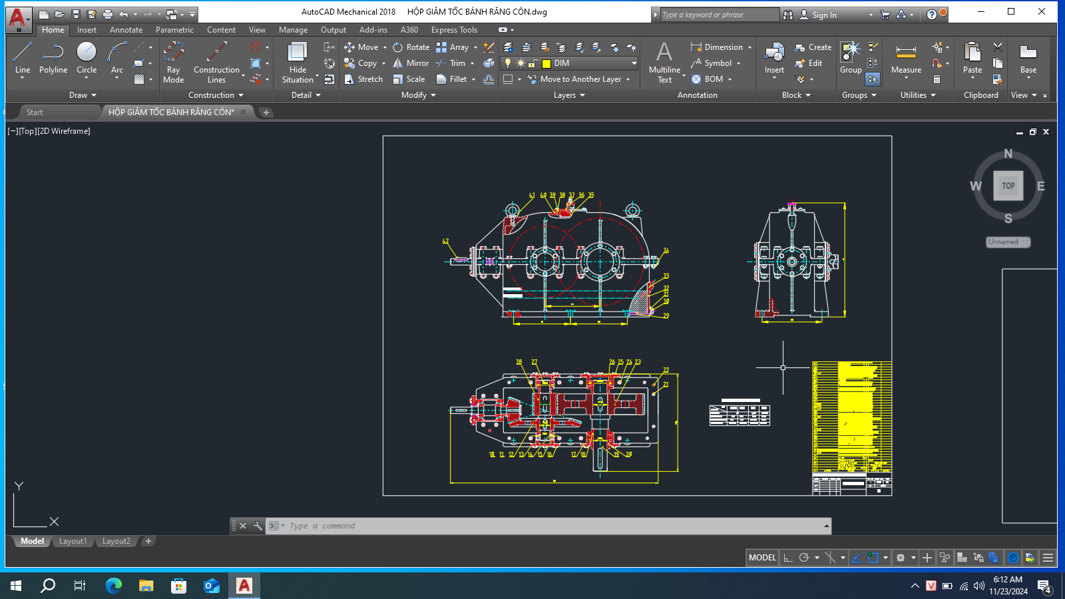Toggle lock icon for DIM layer
Screen dimensions: 1065x599
tap(532, 63)
